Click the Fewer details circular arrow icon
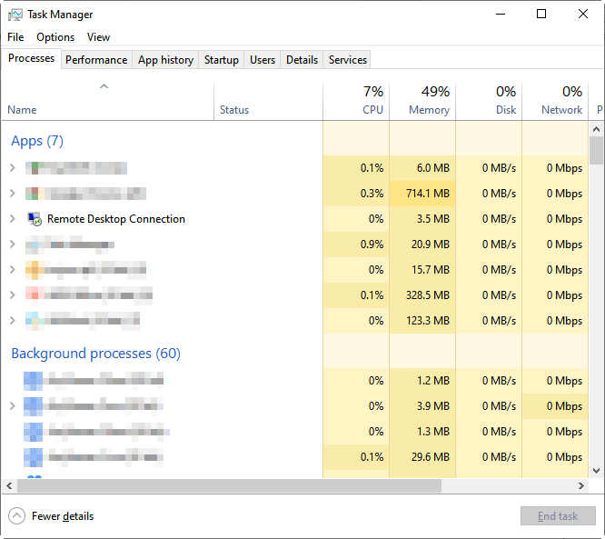 click(17, 516)
